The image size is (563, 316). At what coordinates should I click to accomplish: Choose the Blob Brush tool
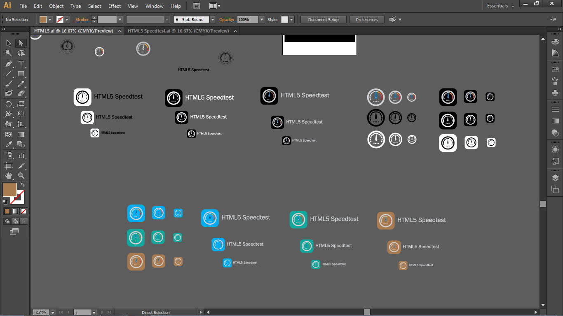pyautogui.click(x=9, y=94)
